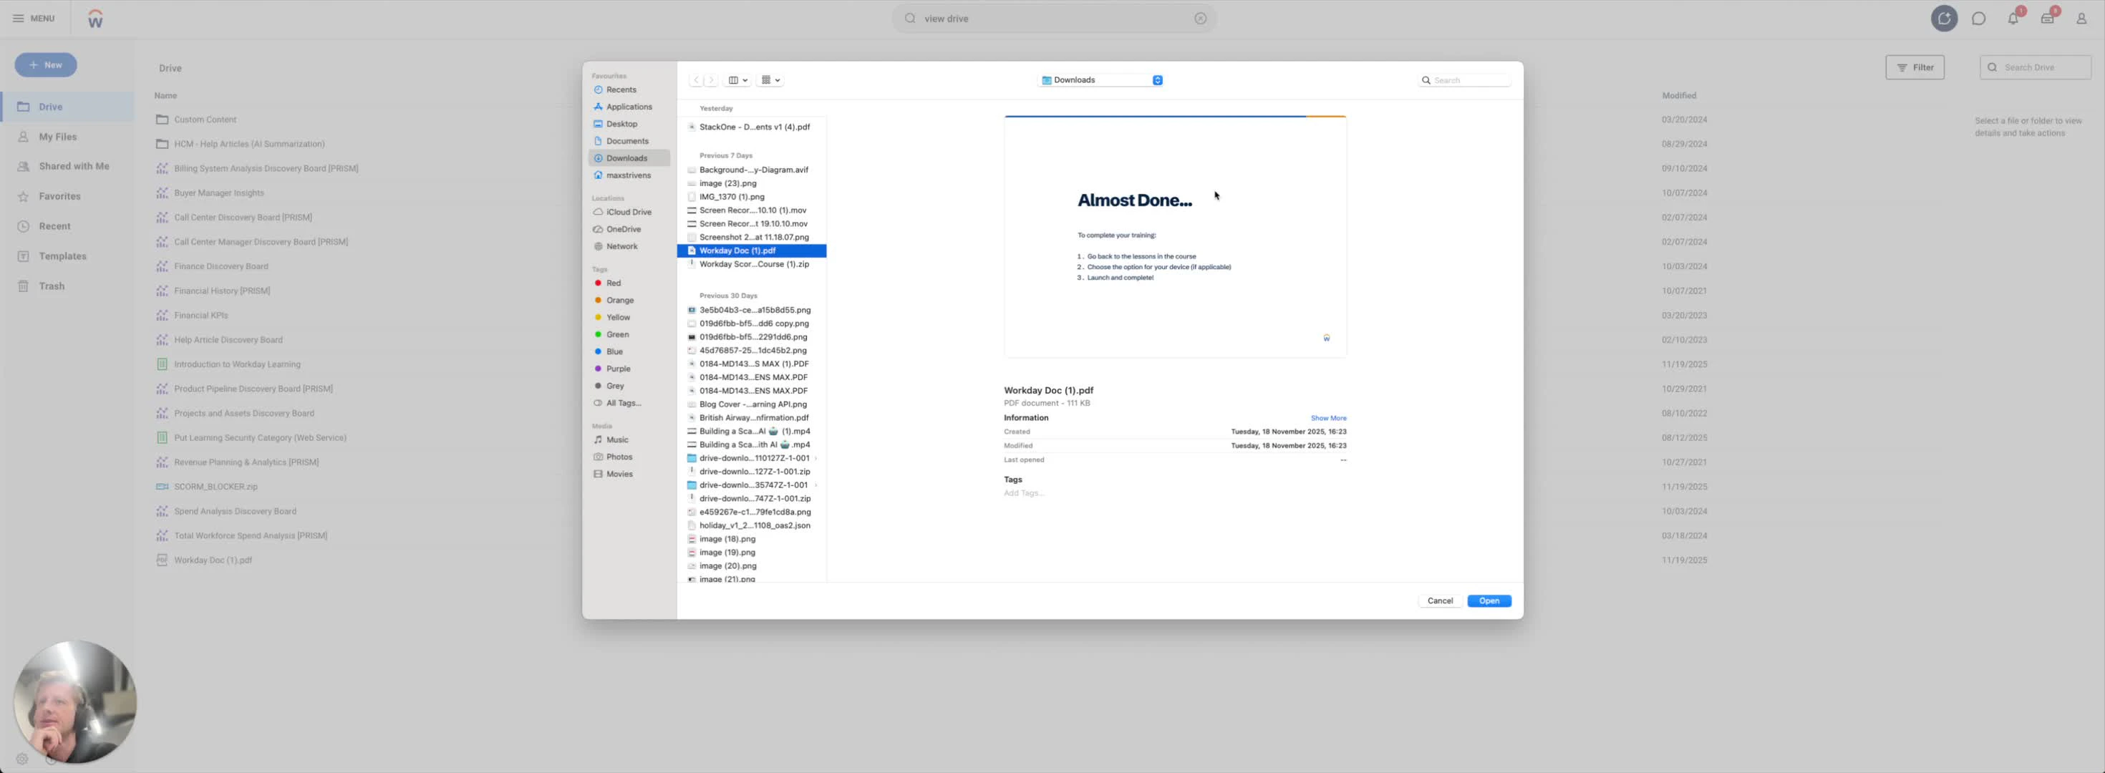Open the inbox icon with red badge

pyautogui.click(x=2047, y=18)
